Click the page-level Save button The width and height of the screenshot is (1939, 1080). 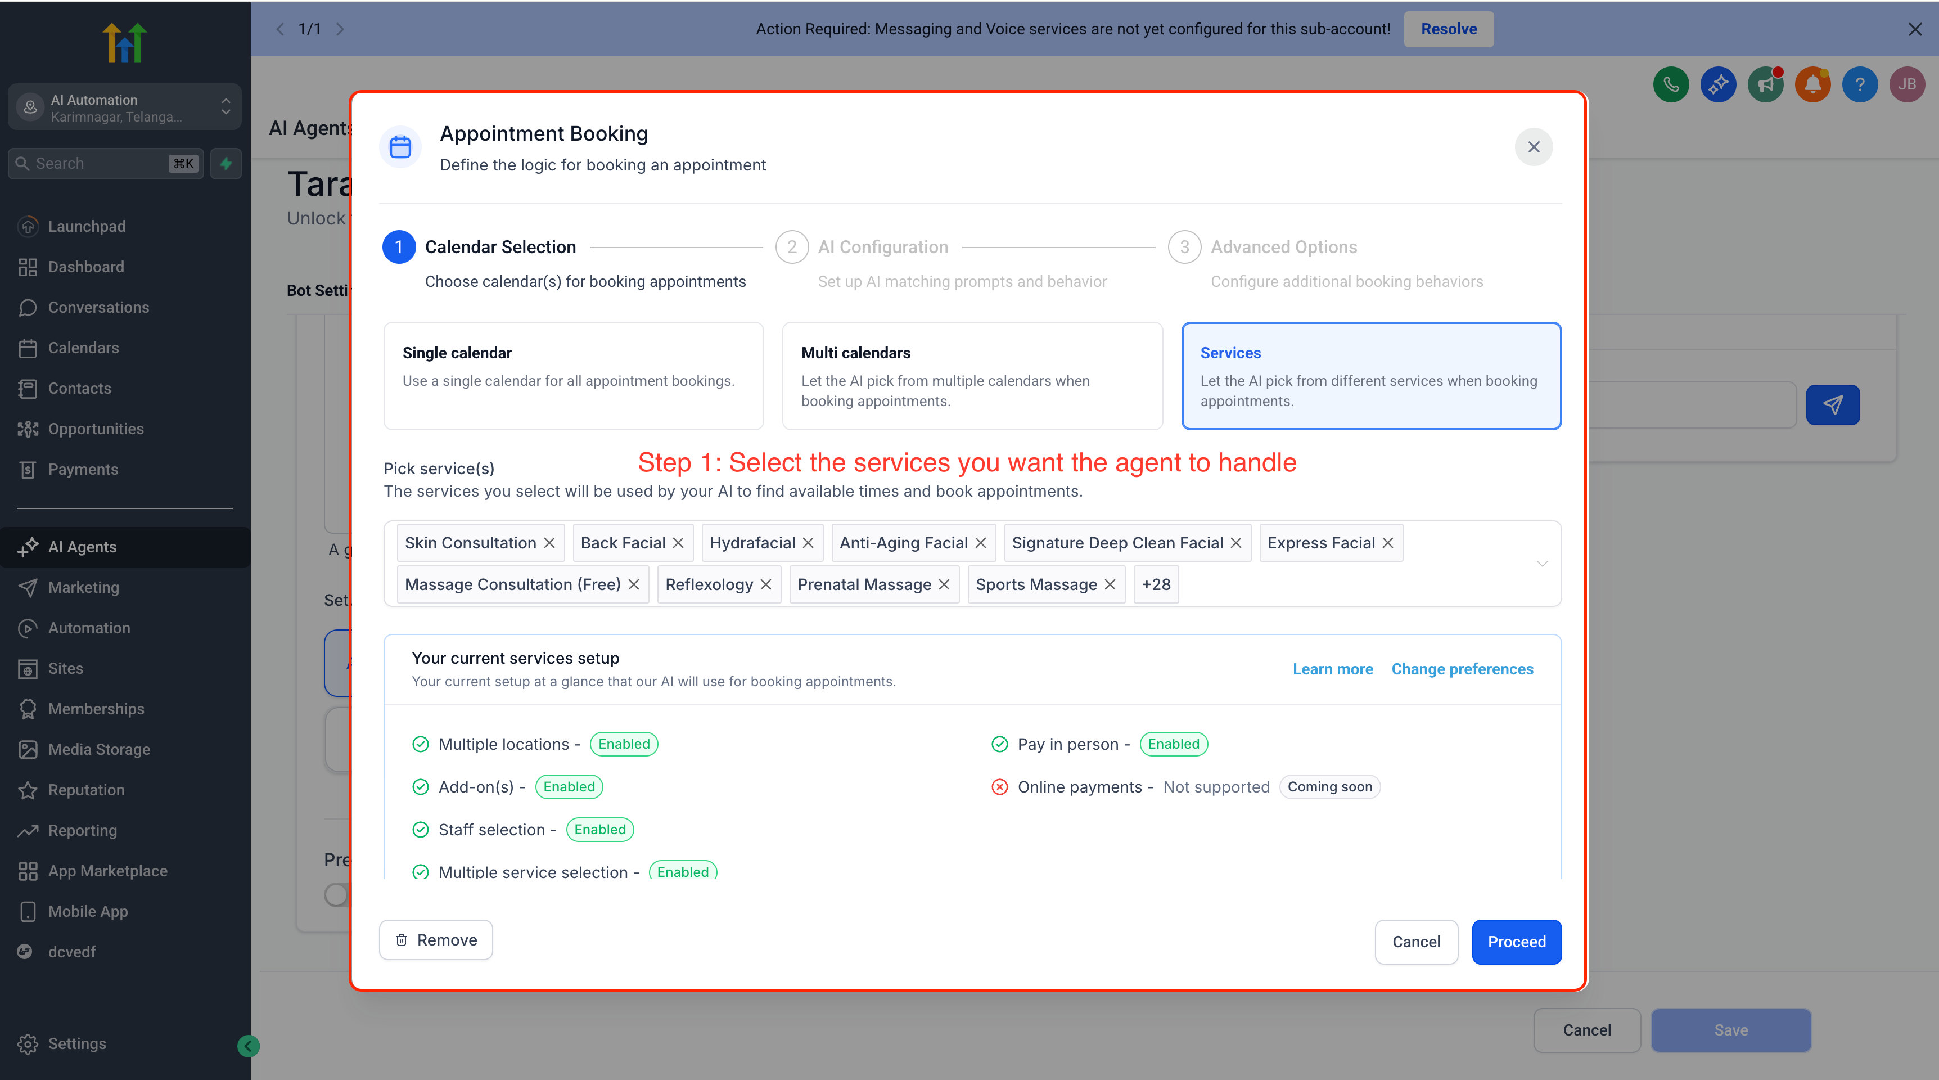pos(1731,1030)
